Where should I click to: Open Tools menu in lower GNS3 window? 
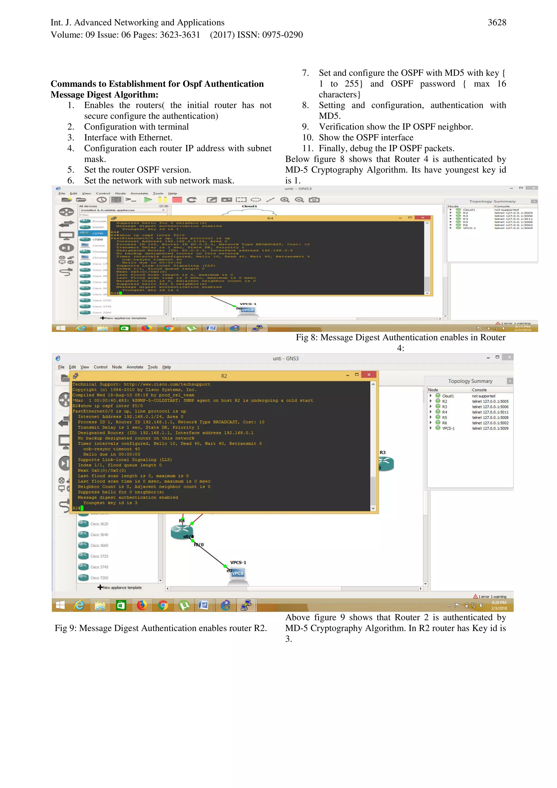coord(153,367)
